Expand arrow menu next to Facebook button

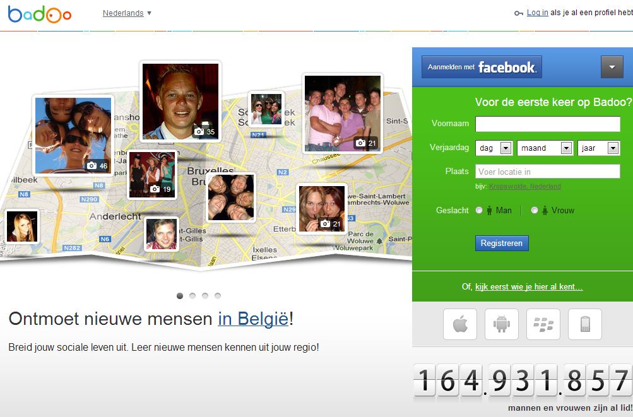612,67
